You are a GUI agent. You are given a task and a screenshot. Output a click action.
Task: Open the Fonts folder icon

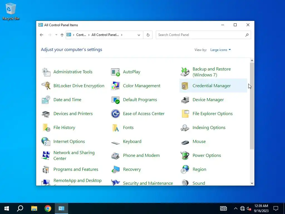(116, 128)
